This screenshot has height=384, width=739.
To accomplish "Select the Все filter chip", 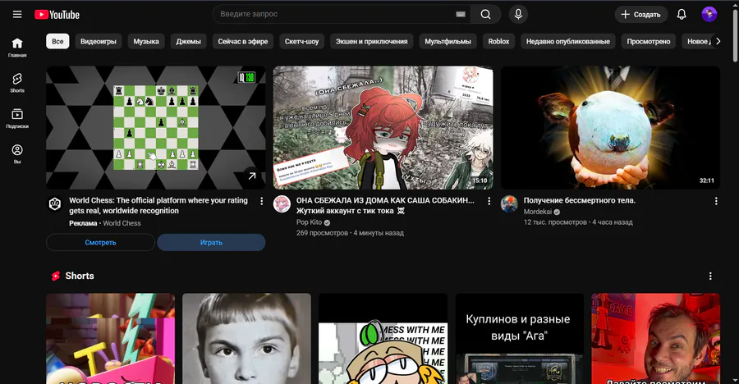I will pos(57,42).
